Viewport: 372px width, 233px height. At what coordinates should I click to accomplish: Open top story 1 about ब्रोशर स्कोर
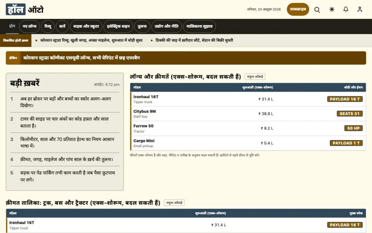pos(65,102)
